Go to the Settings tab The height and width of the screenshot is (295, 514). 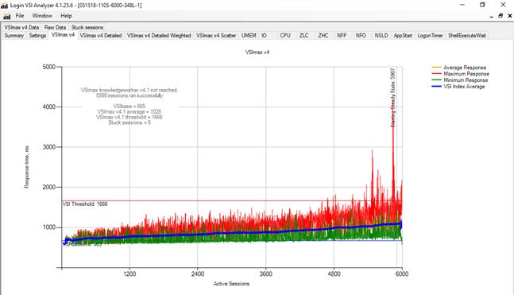click(37, 36)
